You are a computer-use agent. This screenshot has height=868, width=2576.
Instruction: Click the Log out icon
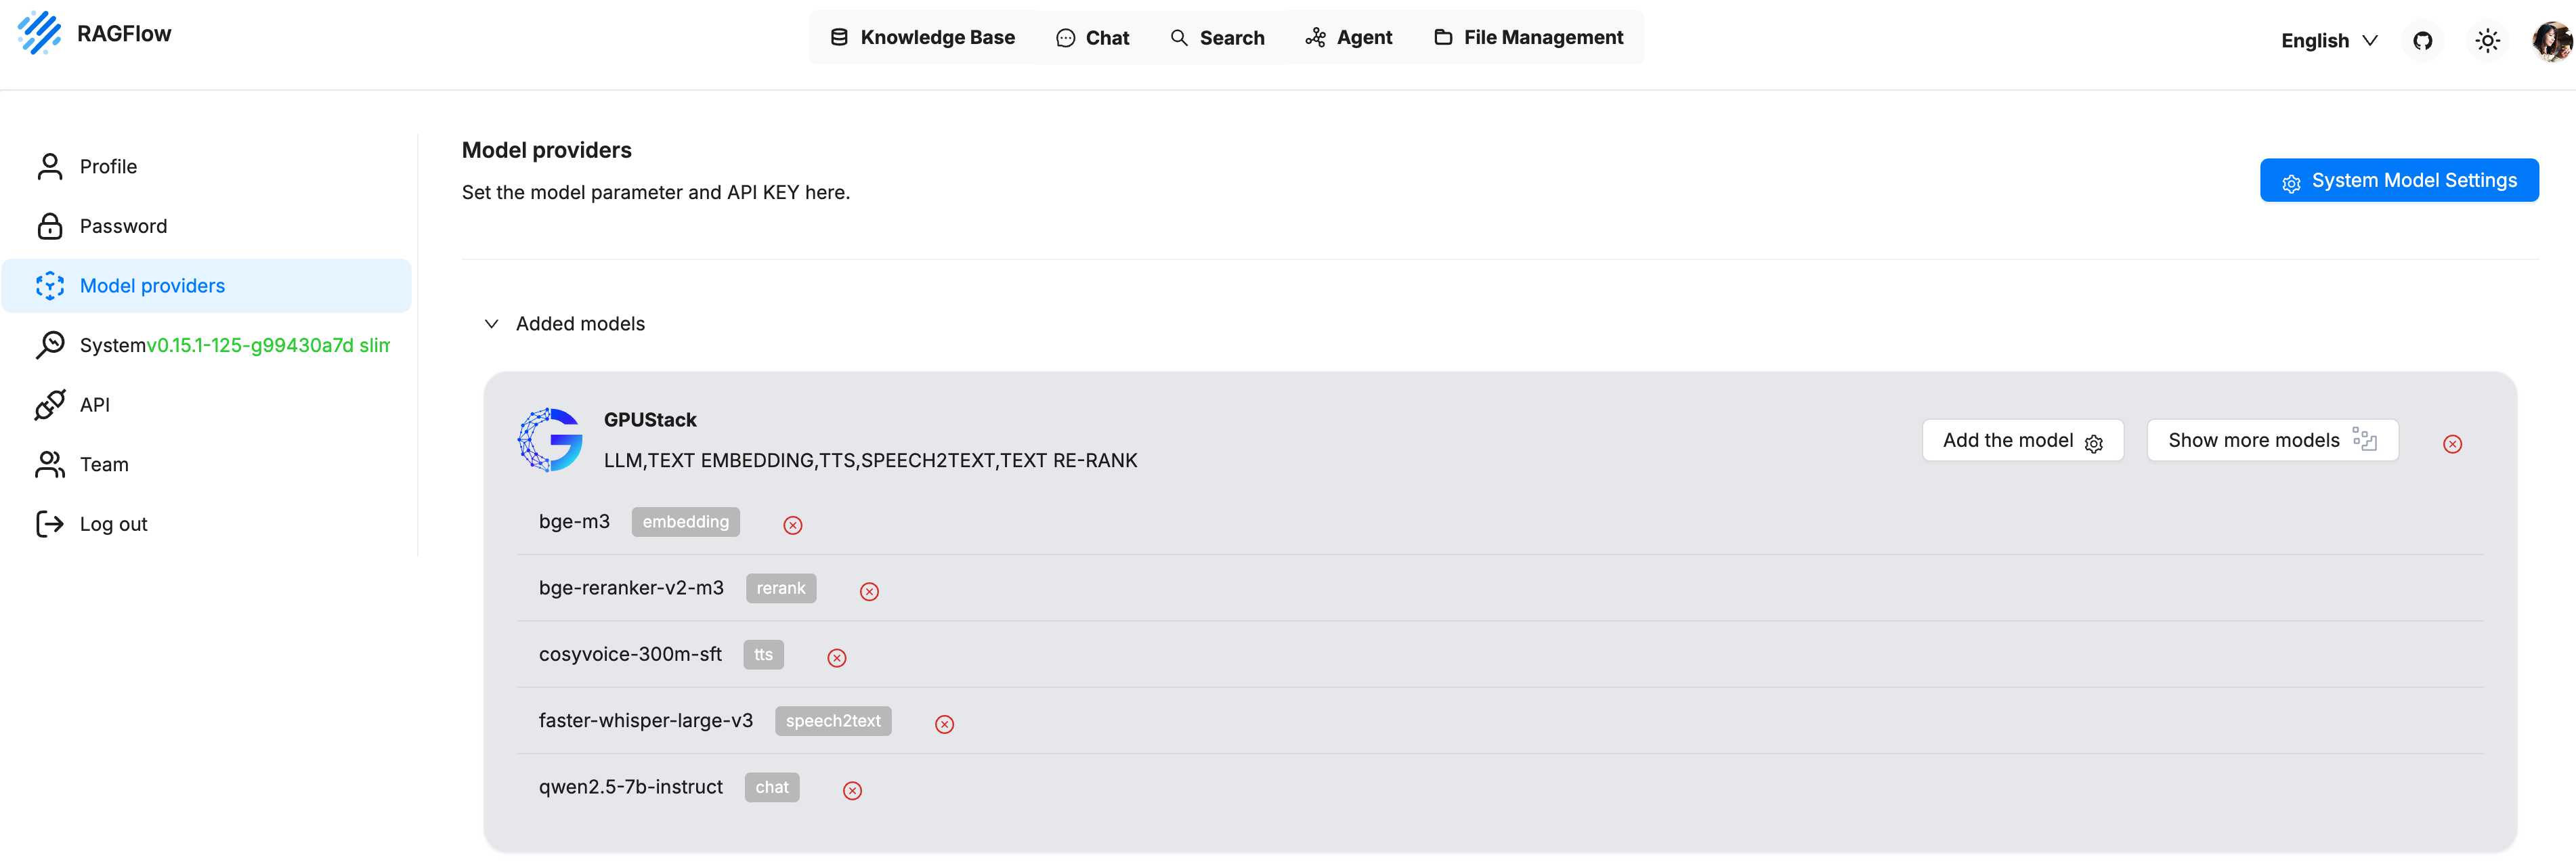pyautogui.click(x=49, y=524)
